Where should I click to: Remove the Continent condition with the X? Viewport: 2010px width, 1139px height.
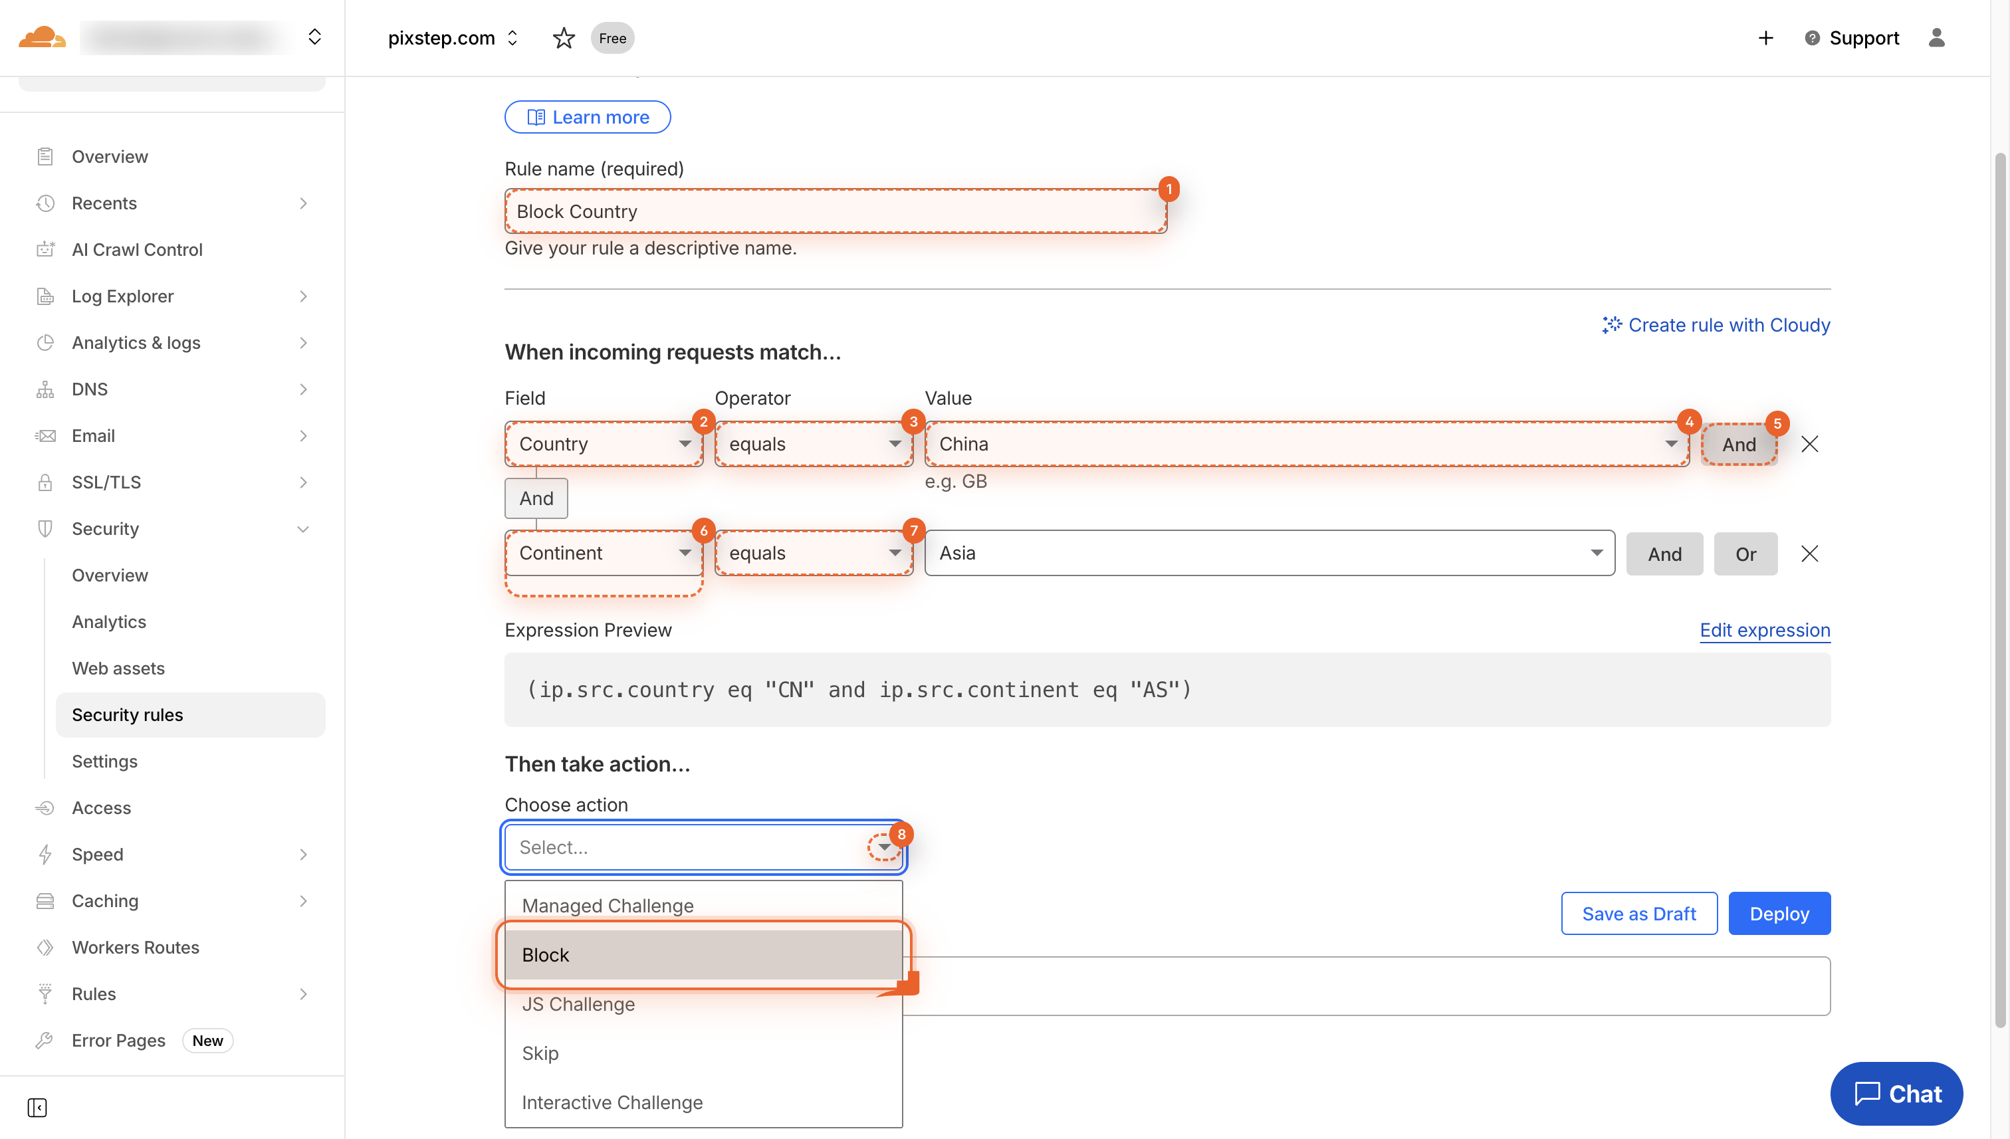(1810, 553)
